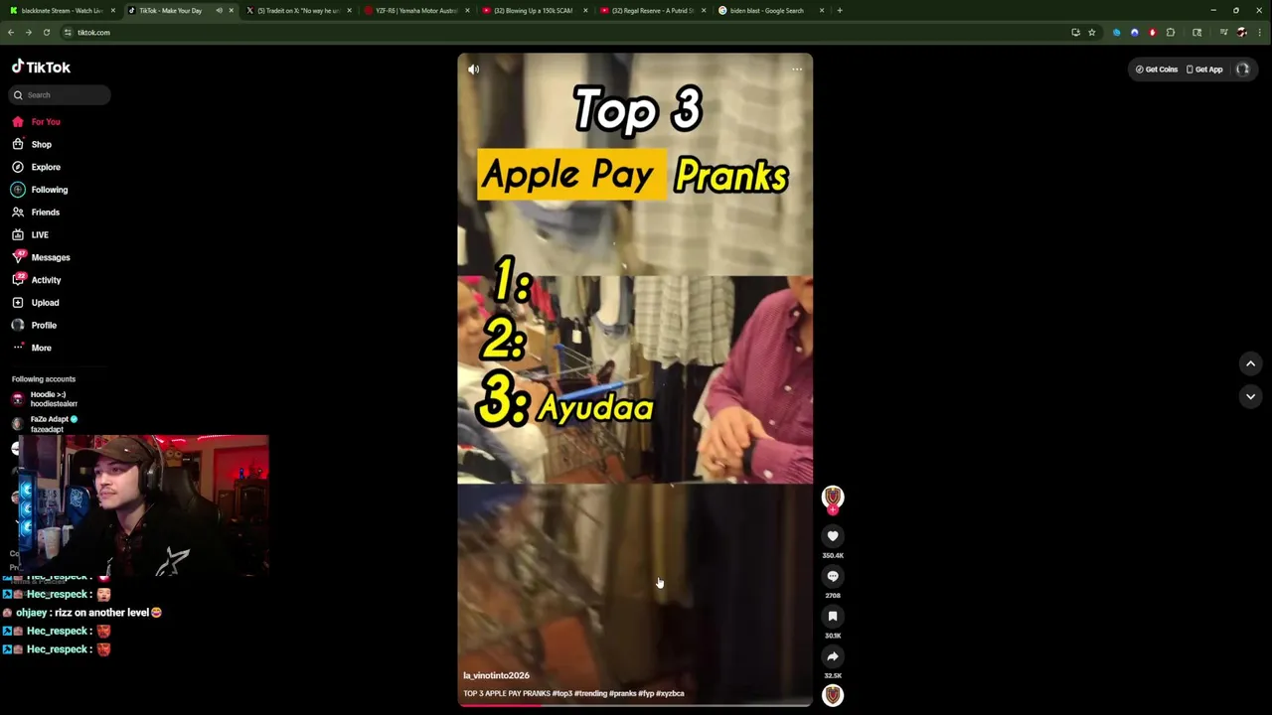Open the video comments
Image resolution: width=1272 pixels, height=715 pixels.
coord(833,576)
